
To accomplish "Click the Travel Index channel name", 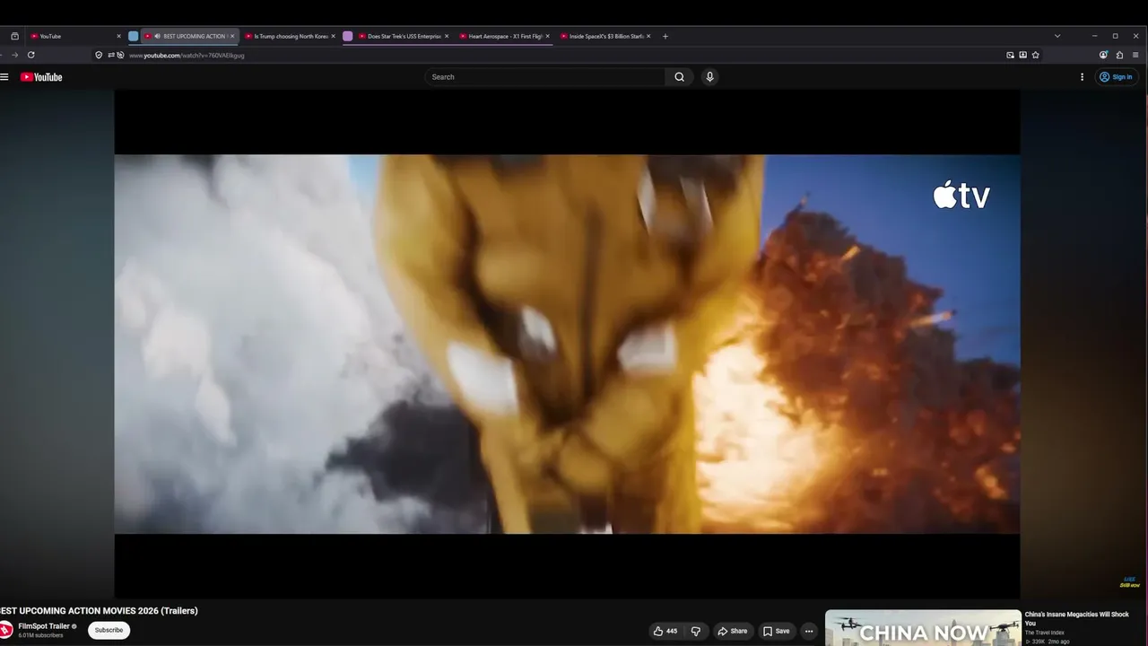I will click(x=1045, y=633).
